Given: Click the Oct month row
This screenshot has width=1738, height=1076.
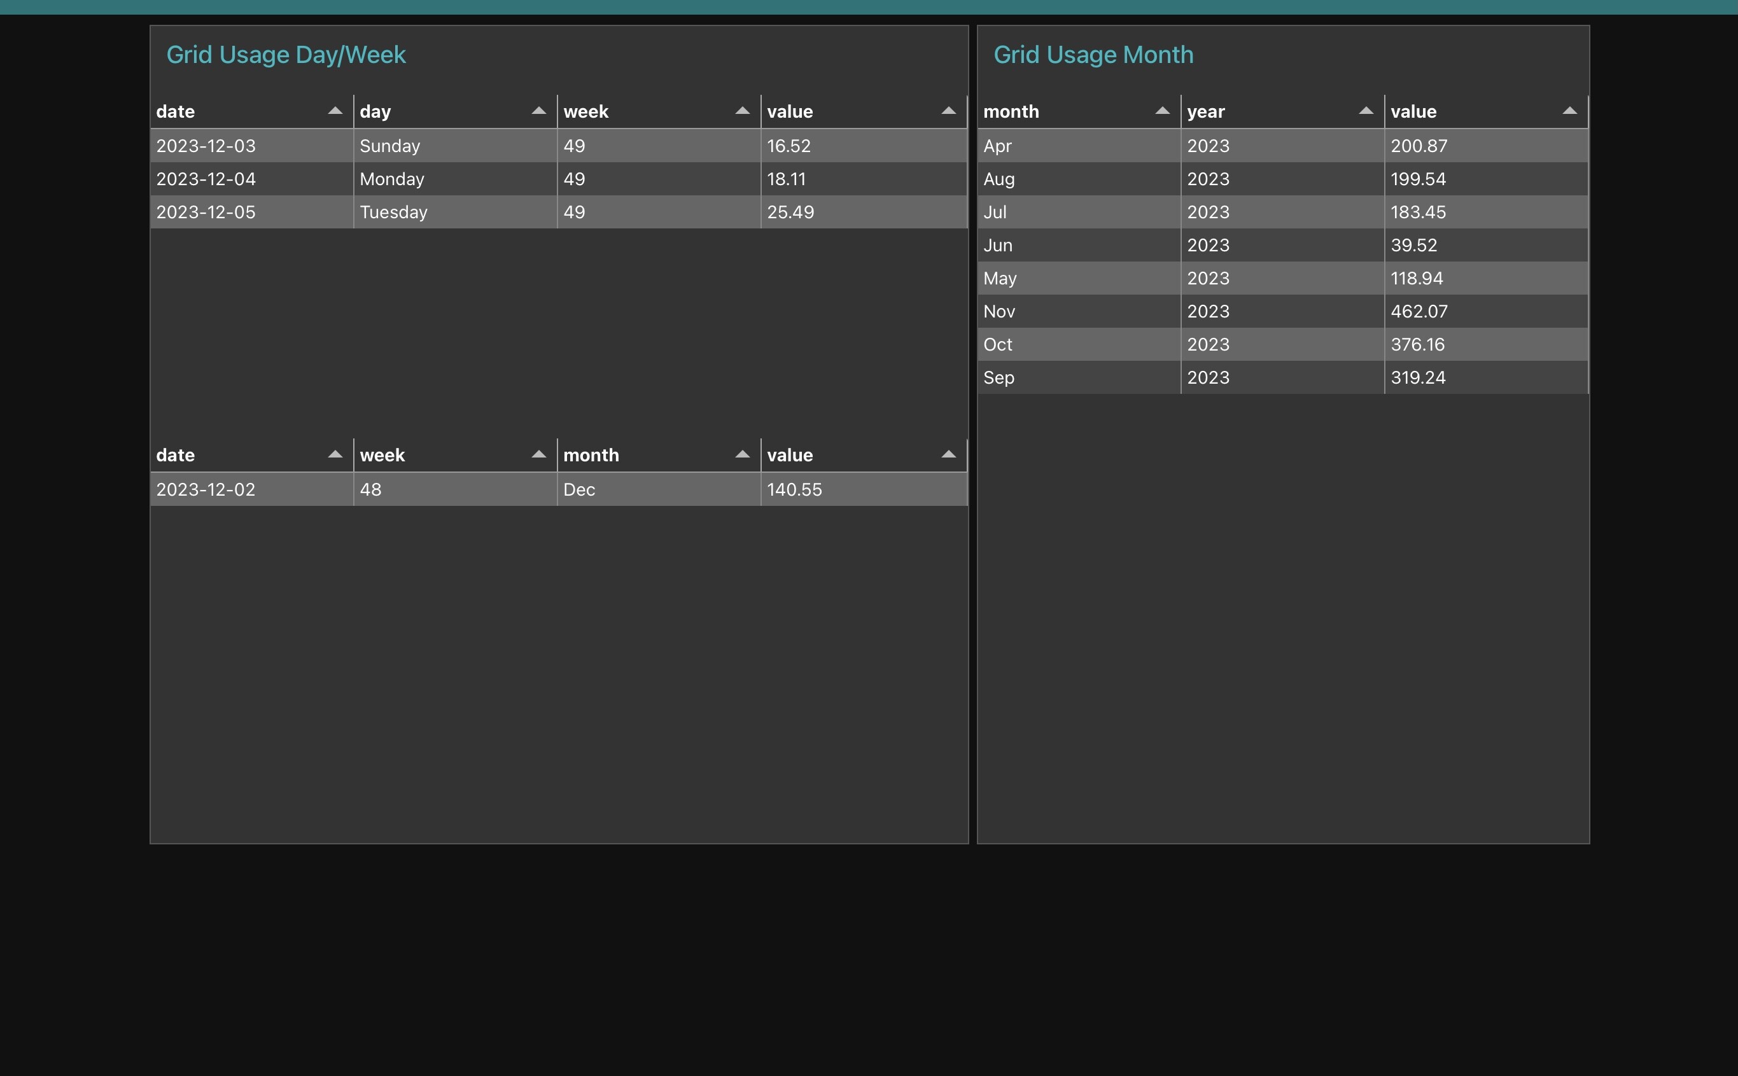Looking at the screenshot, I should pos(1282,344).
